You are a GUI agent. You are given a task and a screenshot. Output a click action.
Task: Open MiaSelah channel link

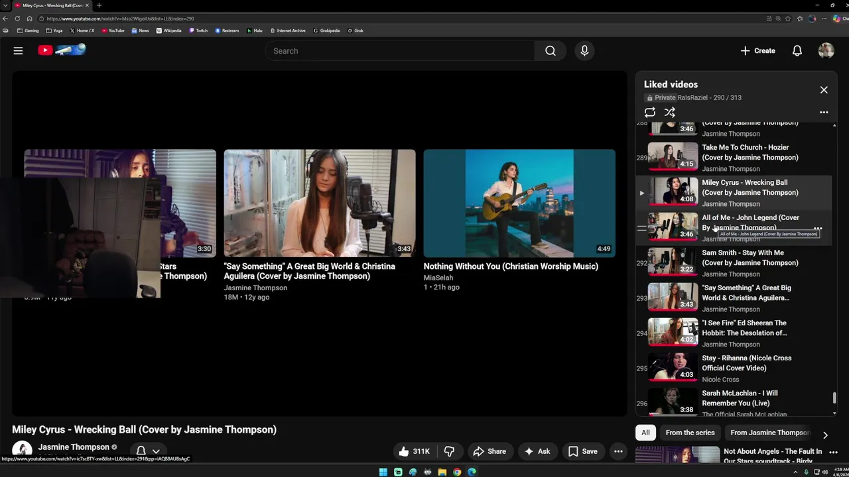(x=438, y=278)
